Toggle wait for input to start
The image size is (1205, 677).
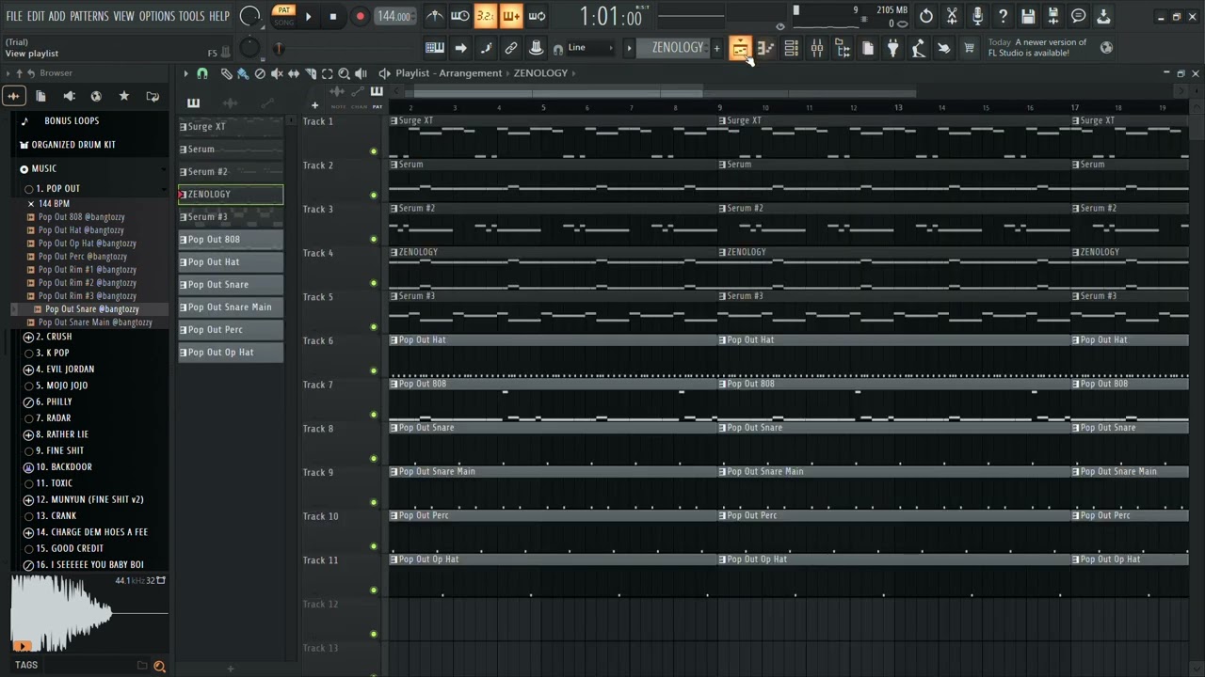pyautogui.click(x=459, y=16)
